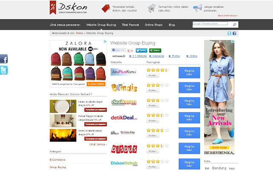Click the detikDeal logo
Viewport: 273px width, 183px height.
point(124,118)
